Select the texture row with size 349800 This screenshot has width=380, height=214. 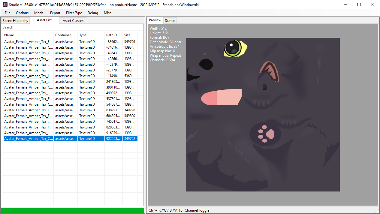pos(70,116)
